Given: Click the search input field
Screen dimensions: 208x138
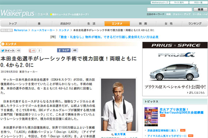Looking at the screenshot, I should (170, 9).
